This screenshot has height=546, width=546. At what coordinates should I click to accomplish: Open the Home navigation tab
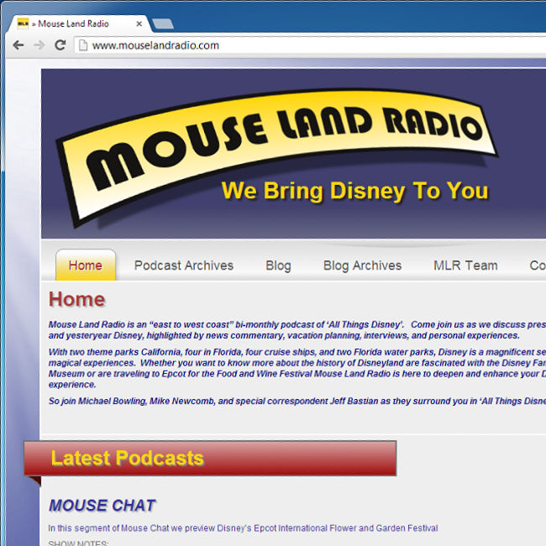pos(86,265)
